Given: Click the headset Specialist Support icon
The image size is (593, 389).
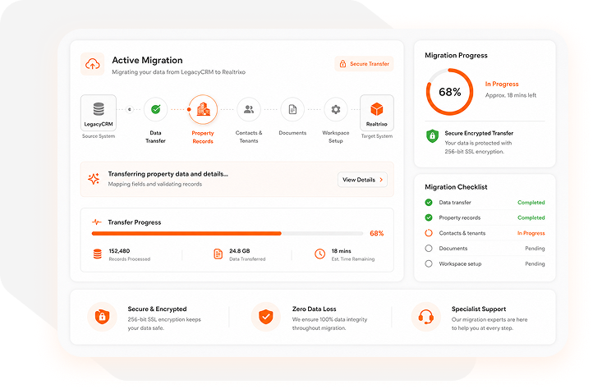Looking at the screenshot, I should (425, 317).
